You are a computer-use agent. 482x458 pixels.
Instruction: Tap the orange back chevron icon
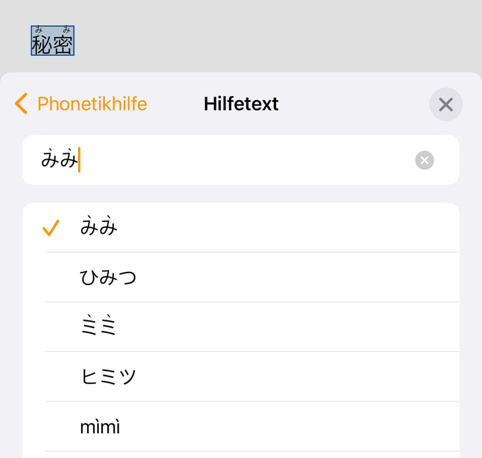click(21, 104)
